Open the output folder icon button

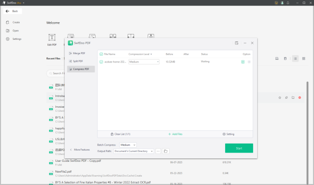click(x=166, y=151)
